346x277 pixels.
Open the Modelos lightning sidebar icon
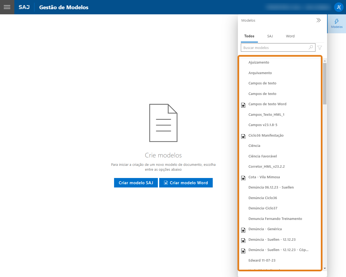click(x=337, y=24)
